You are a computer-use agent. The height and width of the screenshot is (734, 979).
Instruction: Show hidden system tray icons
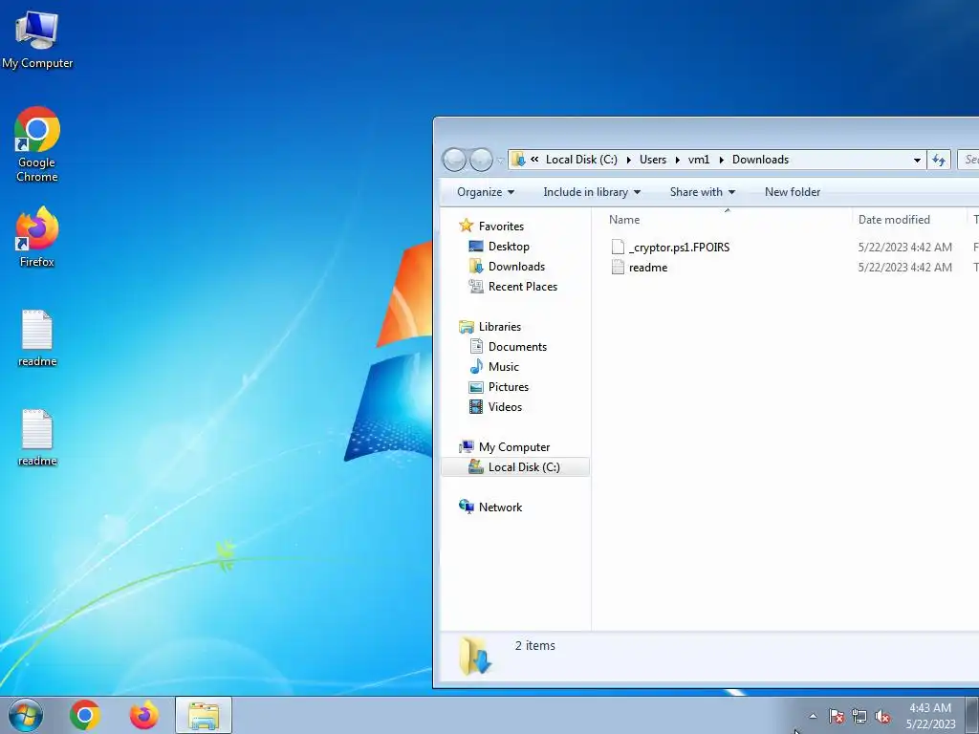pos(813,716)
